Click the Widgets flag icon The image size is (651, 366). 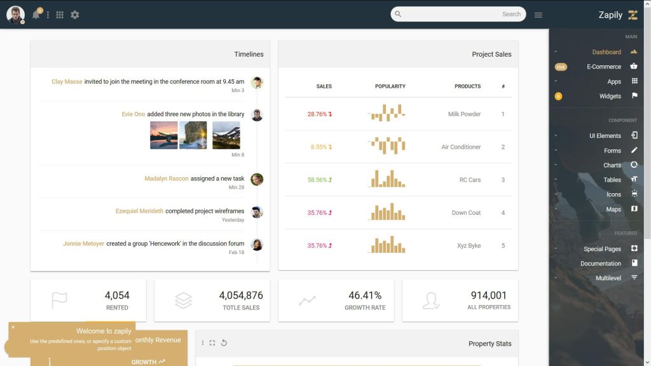[x=633, y=95]
